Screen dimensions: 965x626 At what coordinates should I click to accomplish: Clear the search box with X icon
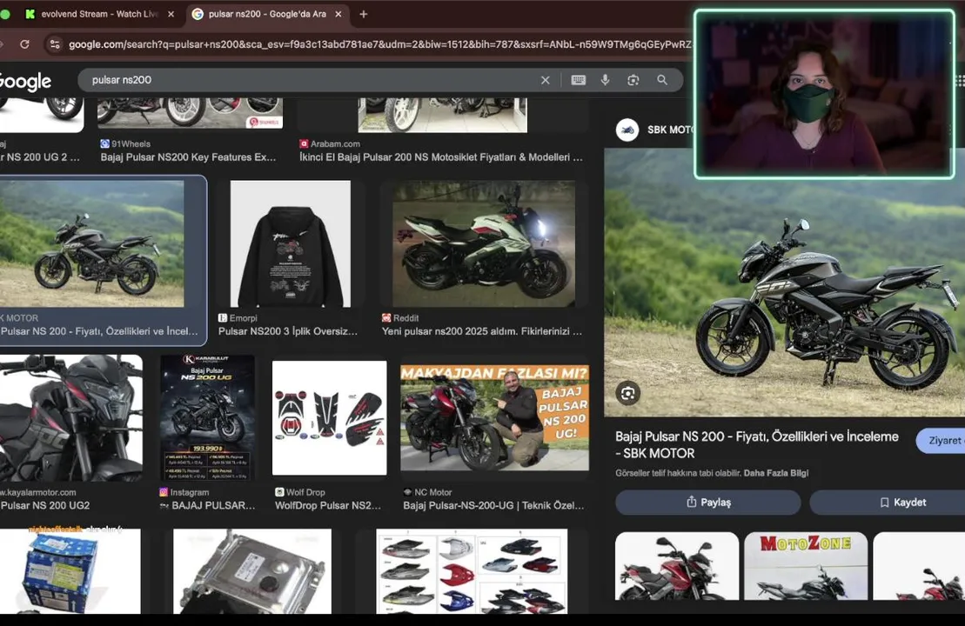(546, 80)
